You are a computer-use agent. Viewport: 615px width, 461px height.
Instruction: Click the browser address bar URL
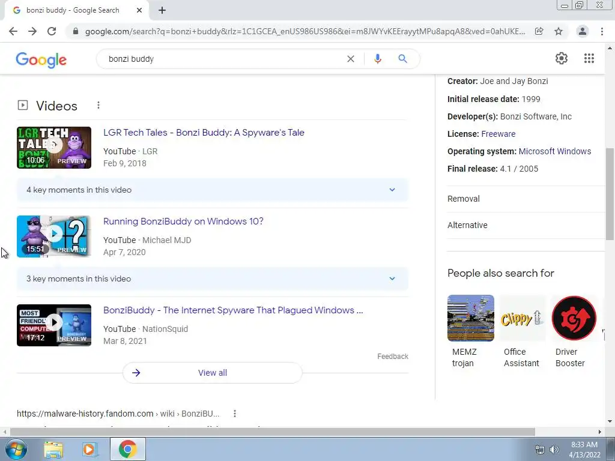(304, 31)
